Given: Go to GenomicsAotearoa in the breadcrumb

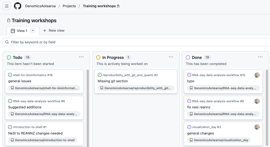Looking at the screenshot, I should click(40, 6).
